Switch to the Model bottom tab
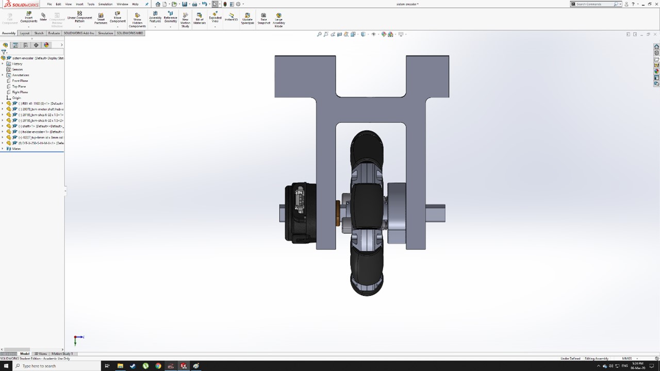The image size is (660, 371). (x=25, y=353)
